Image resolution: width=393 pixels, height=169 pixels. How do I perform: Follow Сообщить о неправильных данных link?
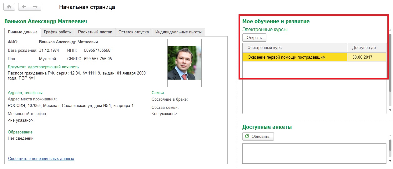coord(41,159)
